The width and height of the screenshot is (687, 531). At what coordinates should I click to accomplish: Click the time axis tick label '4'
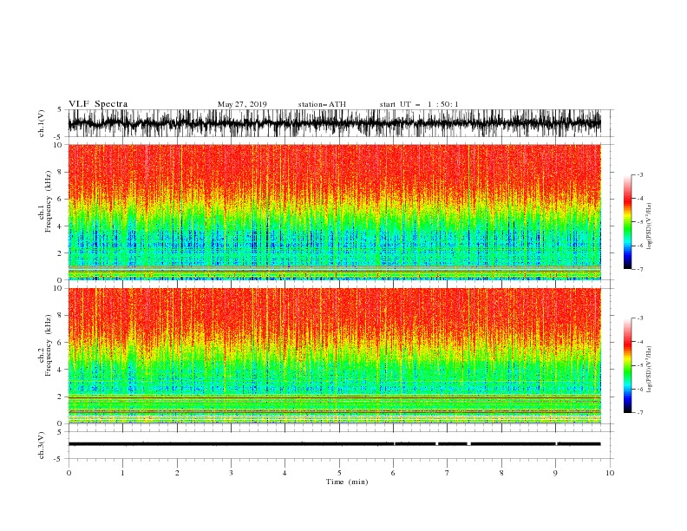(285, 473)
